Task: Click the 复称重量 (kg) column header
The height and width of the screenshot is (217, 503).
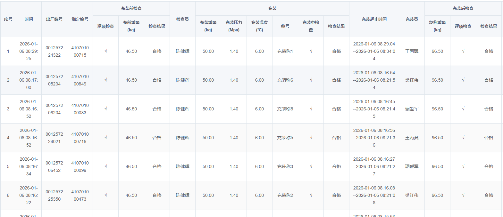Action: 437,26
